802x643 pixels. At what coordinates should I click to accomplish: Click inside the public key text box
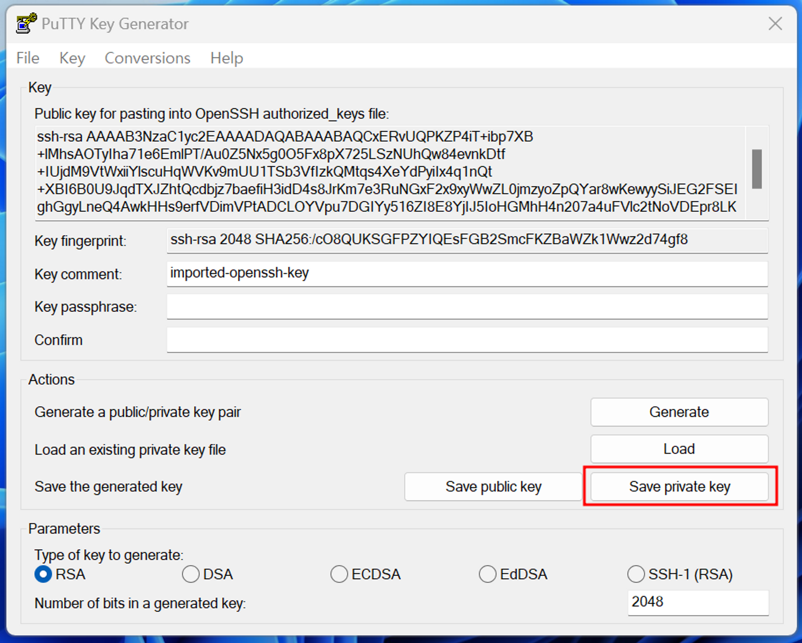[x=390, y=173]
